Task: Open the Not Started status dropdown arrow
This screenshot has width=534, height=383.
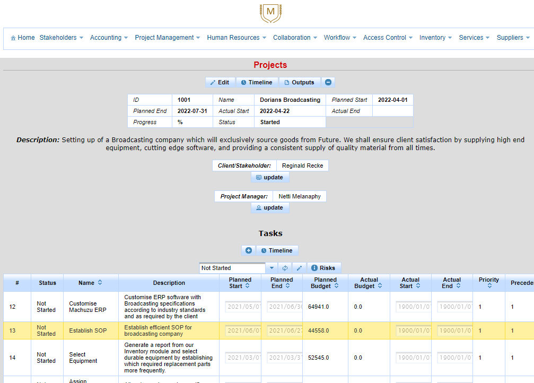Action: click(272, 268)
